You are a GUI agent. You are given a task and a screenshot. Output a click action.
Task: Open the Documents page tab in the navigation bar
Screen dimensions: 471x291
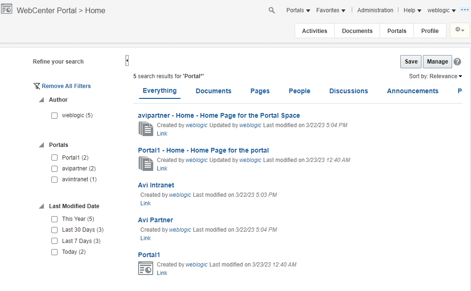point(357,31)
